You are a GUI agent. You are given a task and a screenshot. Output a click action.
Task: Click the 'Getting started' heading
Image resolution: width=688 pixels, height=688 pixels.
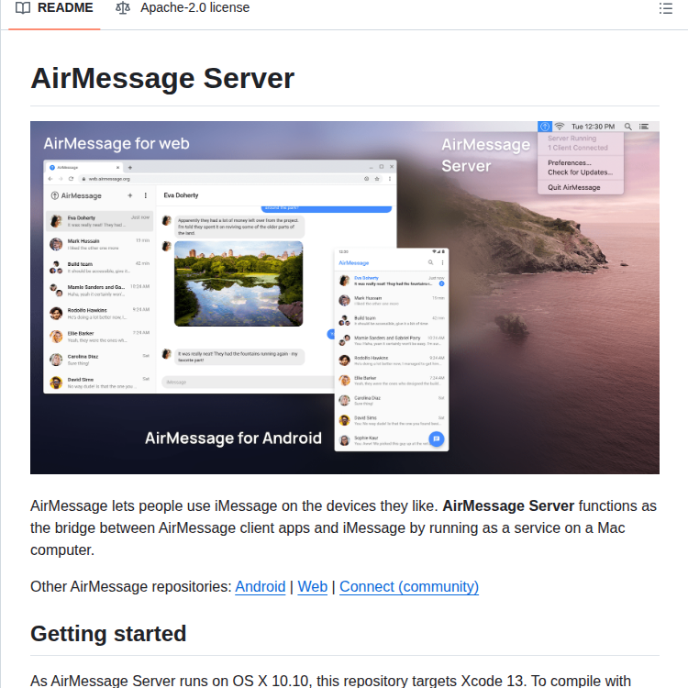coord(108,634)
